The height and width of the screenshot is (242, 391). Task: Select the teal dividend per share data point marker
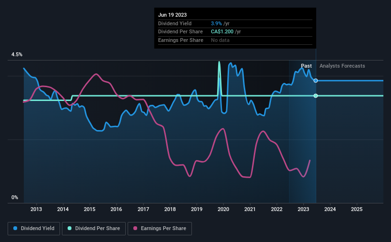click(316, 96)
